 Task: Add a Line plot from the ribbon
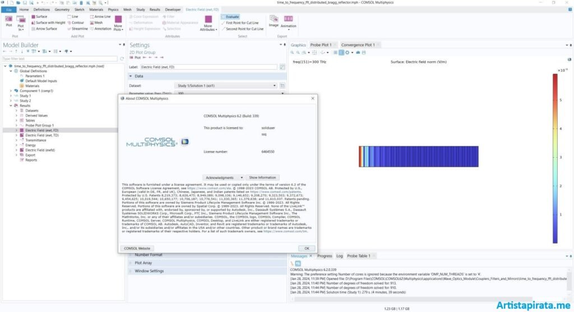pos(72,16)
